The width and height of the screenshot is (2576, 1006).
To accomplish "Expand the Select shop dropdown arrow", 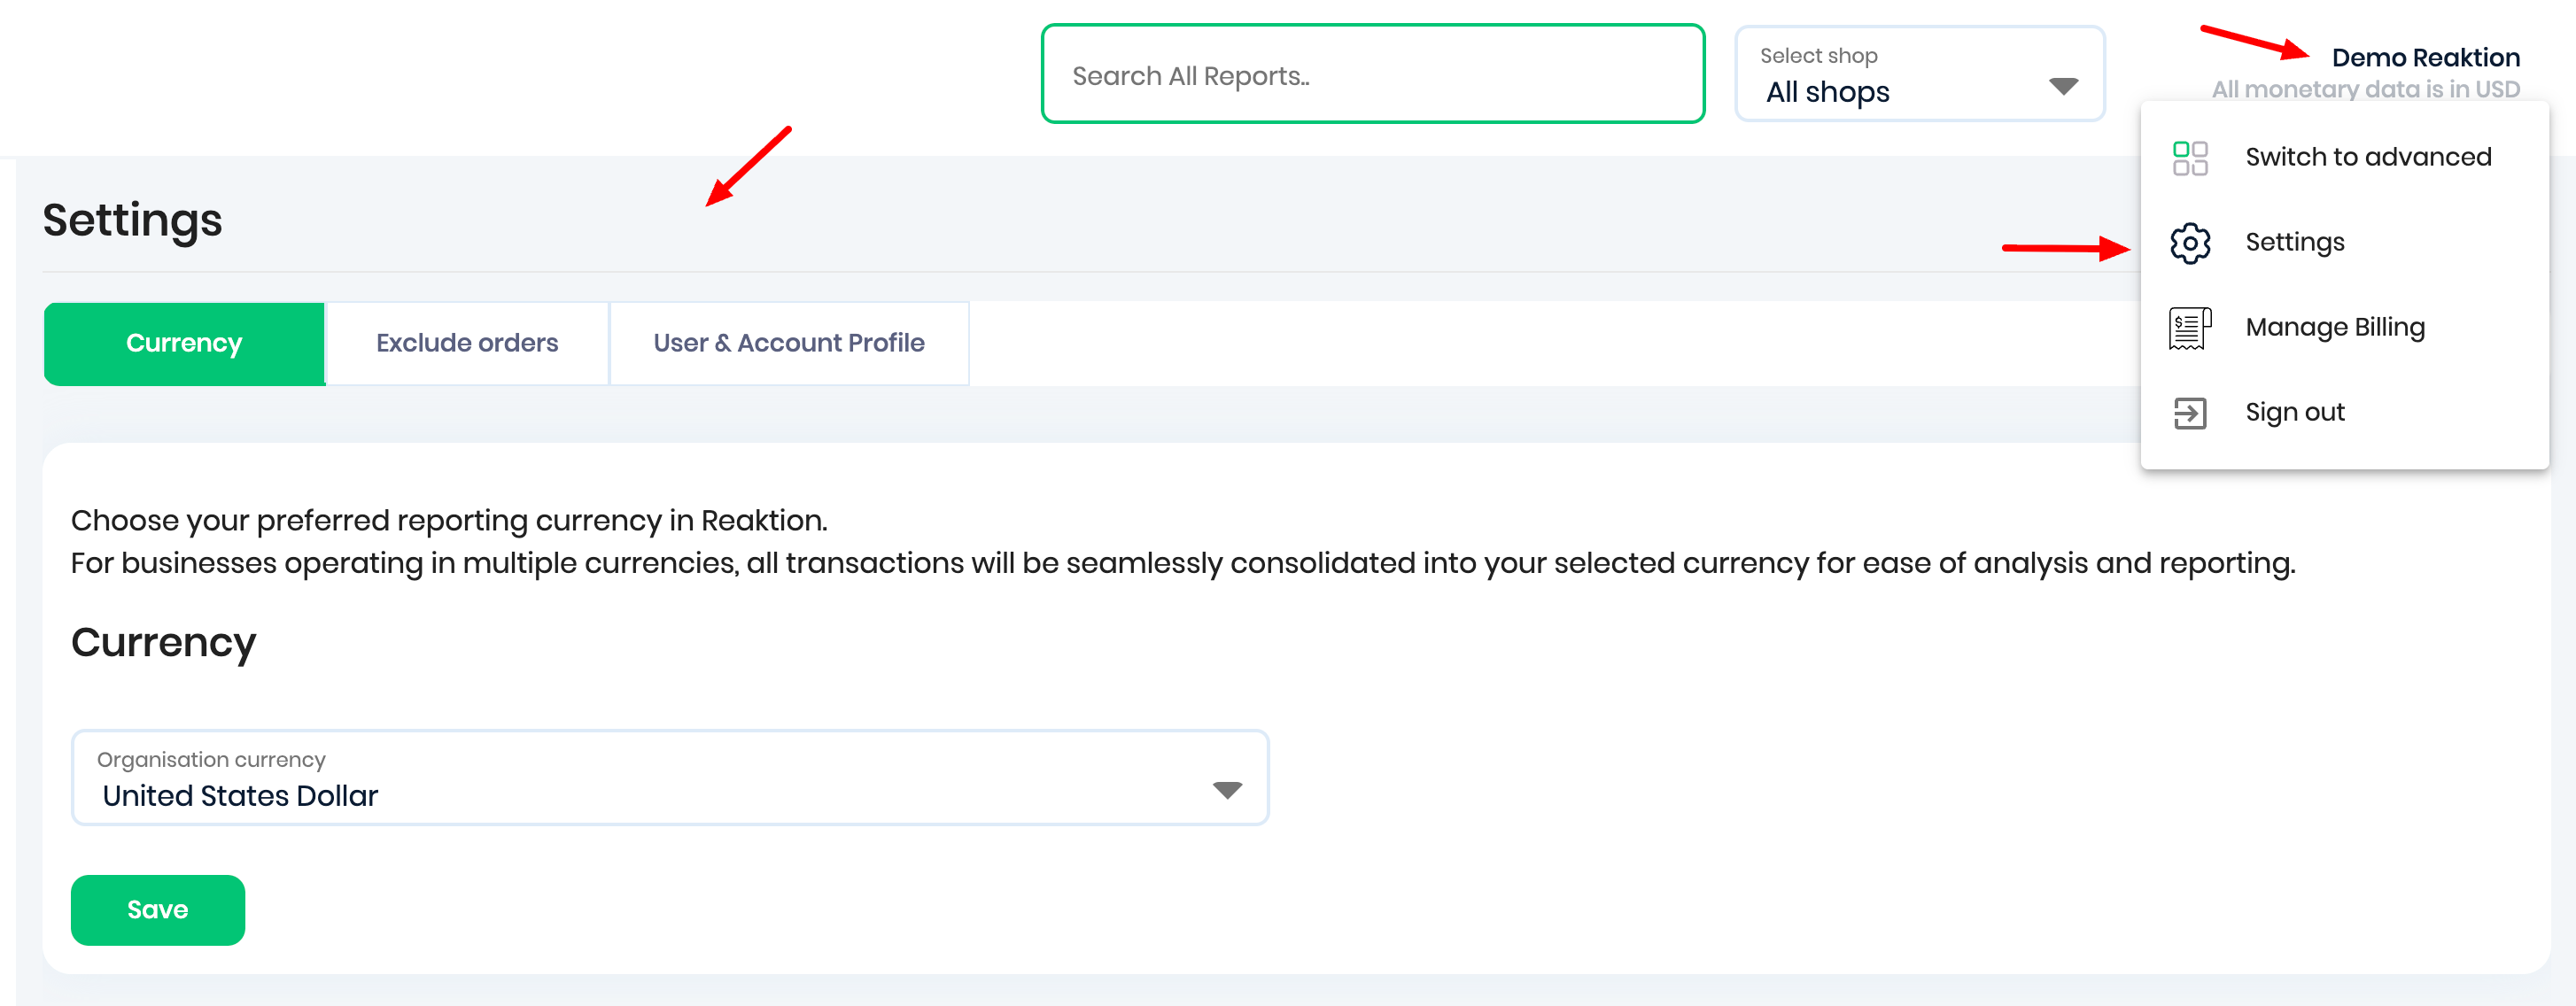I will point(2062,87).
